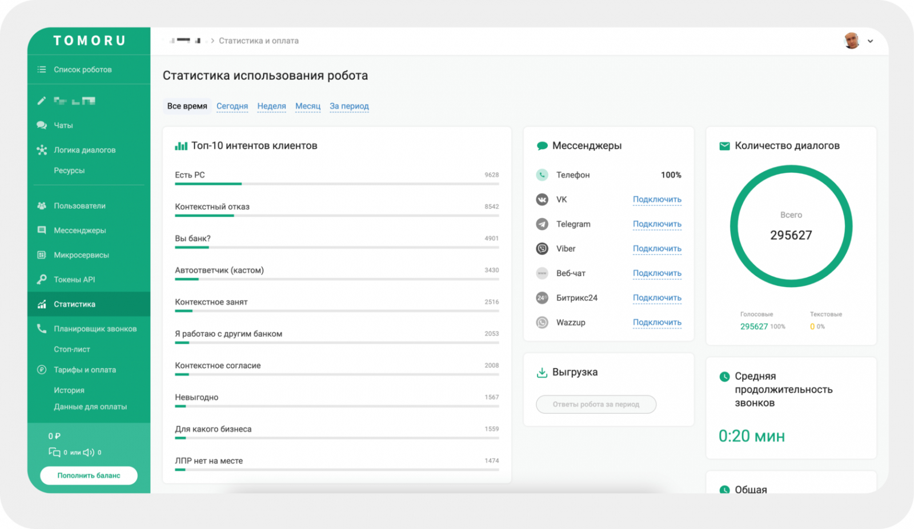
Task: Switch to the Сегодня period tab
Action: [x=232, y=106]
